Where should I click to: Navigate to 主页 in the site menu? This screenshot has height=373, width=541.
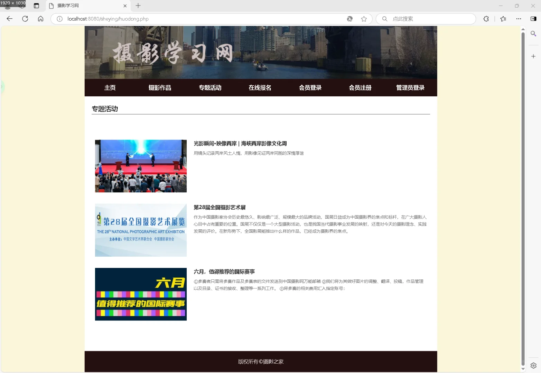pyautogui.click(x=110, y=88)
